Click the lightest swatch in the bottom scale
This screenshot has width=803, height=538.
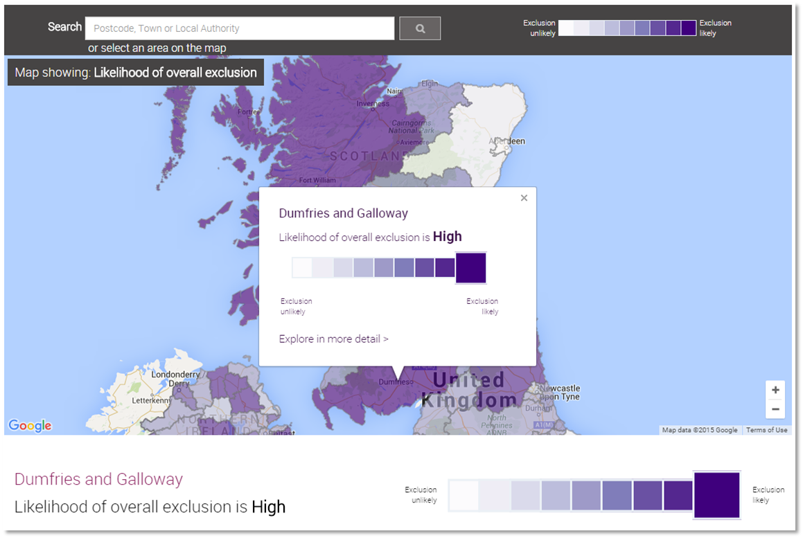coord(464,495)
